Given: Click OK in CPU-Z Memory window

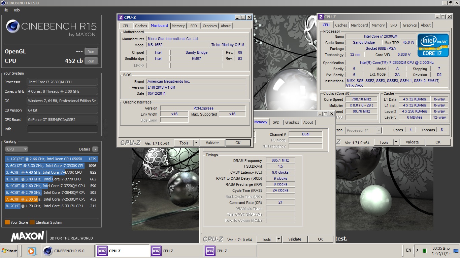Looking at the screenshot, I should pyautogui.click(x=320, y=239).
